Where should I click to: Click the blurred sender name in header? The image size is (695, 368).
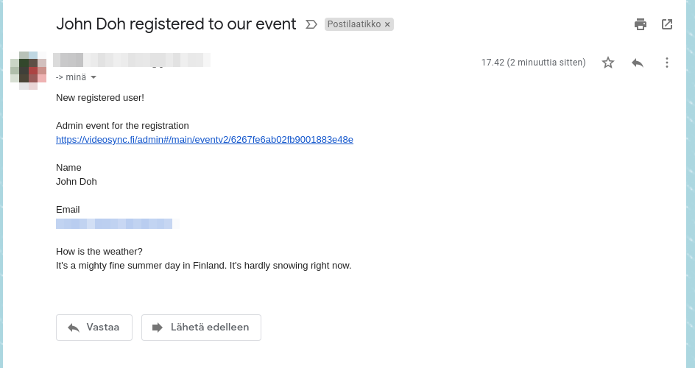point(131,60)
